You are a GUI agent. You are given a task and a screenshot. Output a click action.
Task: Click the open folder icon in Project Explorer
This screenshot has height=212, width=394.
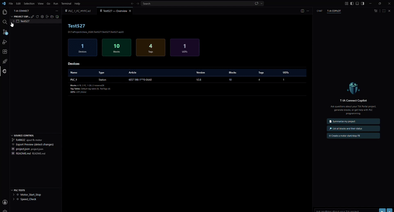coord(52,16)
